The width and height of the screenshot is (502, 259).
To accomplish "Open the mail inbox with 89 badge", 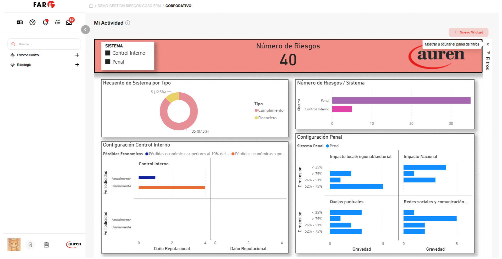I will coord(69,23).
